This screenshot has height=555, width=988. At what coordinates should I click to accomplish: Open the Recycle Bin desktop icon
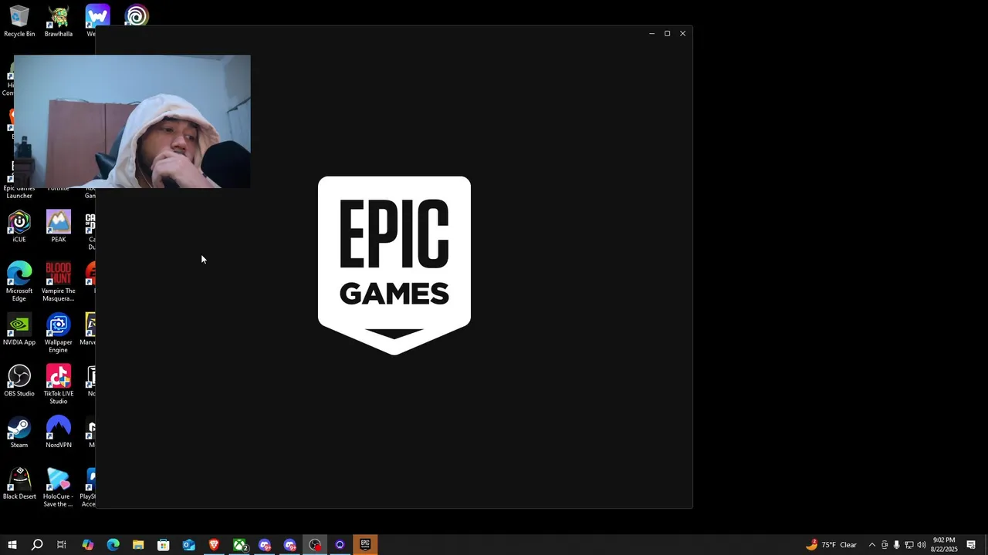pyautogui.click(x=19, y=21)
